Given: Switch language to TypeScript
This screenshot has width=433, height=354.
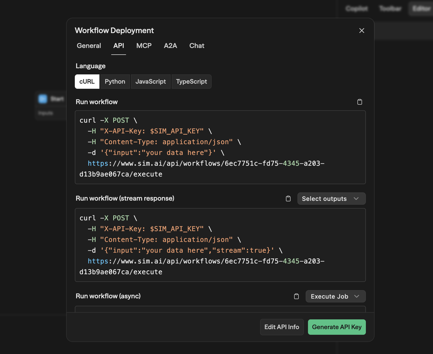Looking at the screenshot, I should 191,82.
